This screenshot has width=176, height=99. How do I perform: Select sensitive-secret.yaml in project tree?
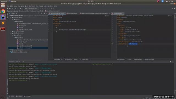click(x=28, y=48)
